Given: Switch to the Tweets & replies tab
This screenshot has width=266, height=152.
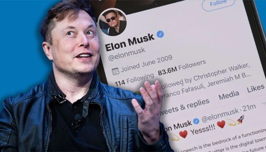Looking at the screenshot, I should 185,107.
